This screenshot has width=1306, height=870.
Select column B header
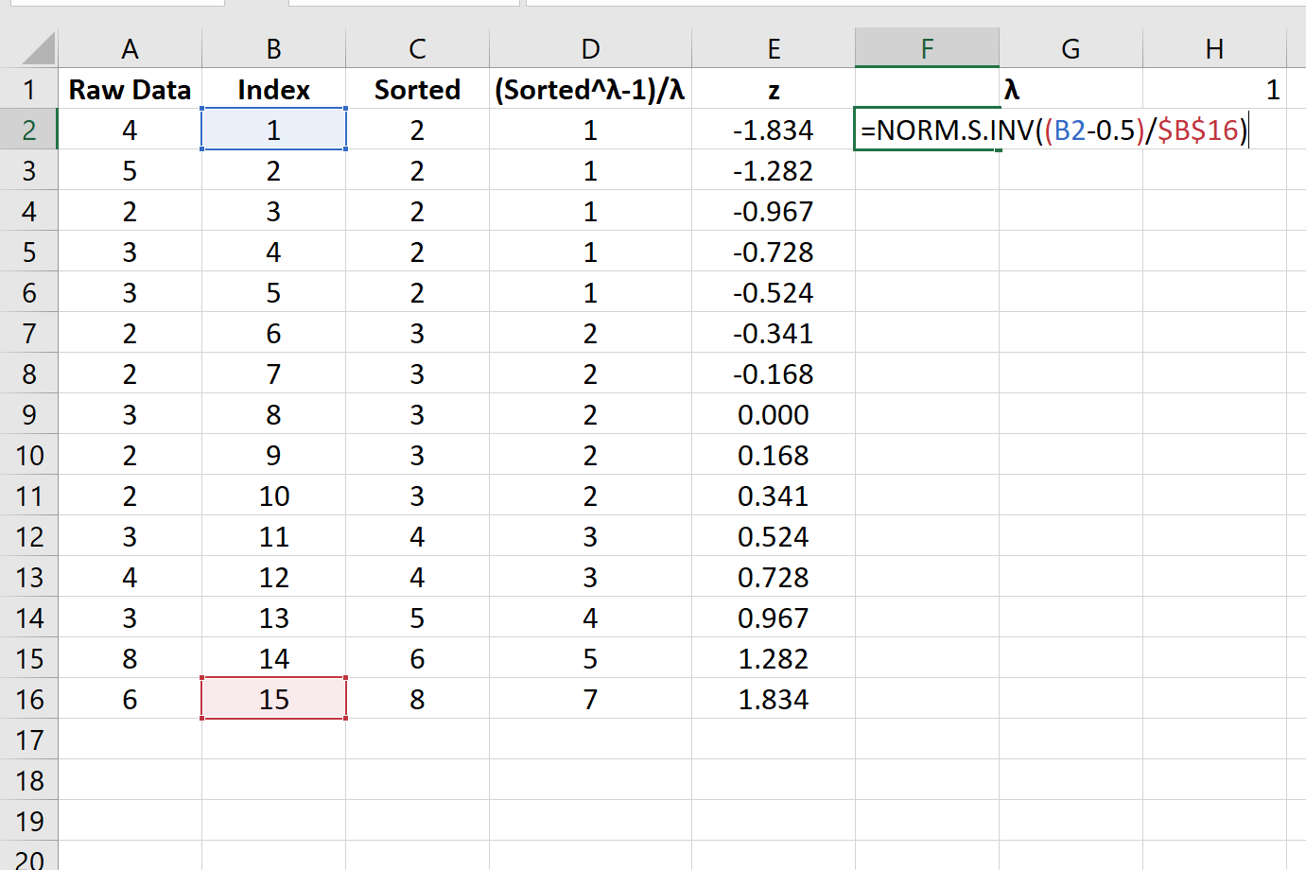pos(273,48)
